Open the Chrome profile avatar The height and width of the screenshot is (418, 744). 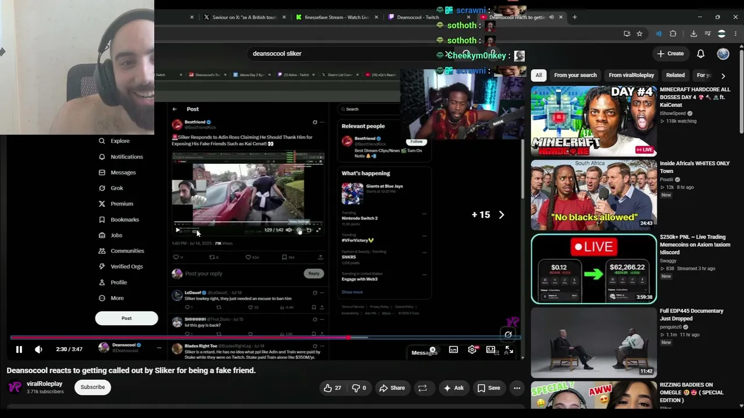721,34
